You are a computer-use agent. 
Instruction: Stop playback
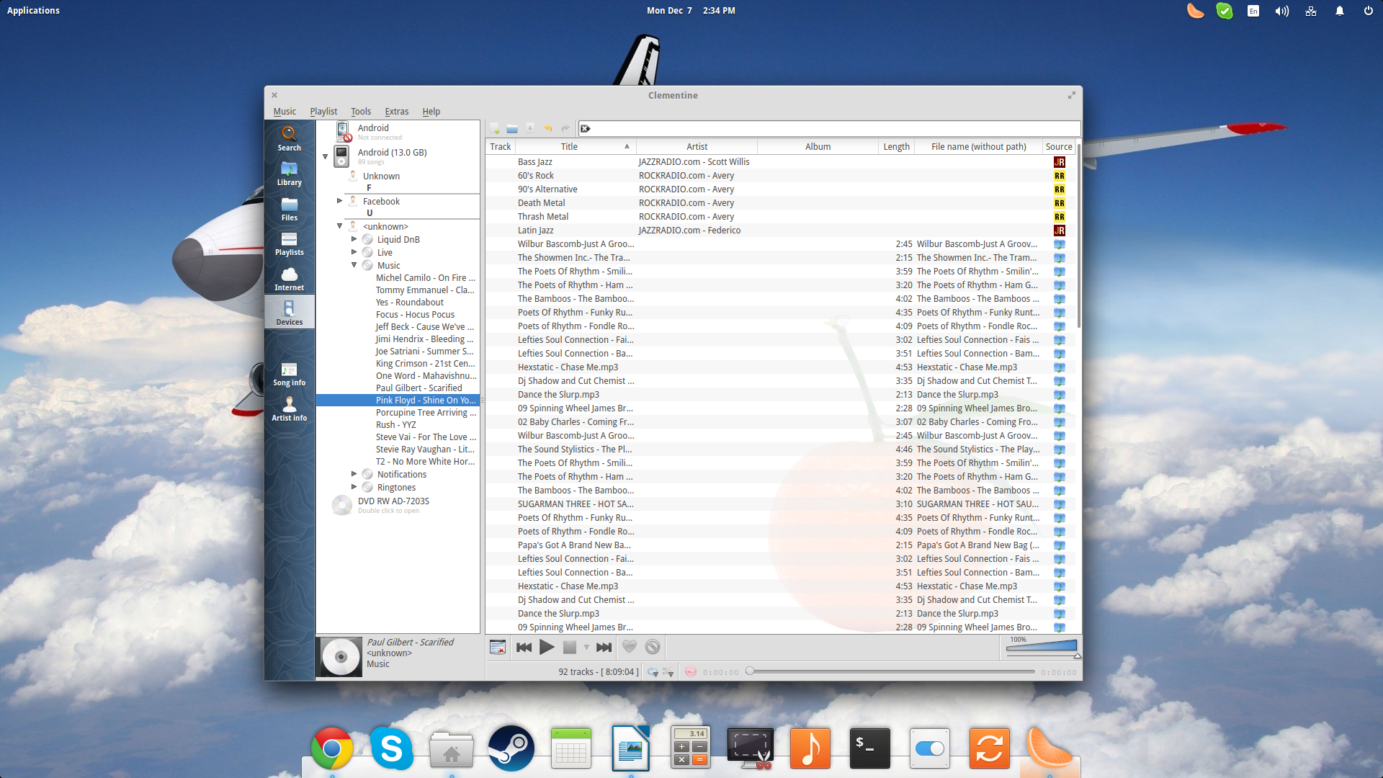tap(569, 647)
